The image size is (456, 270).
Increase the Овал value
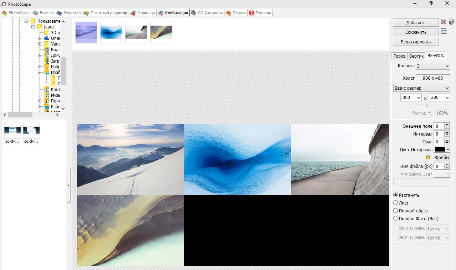pos(447,140)
